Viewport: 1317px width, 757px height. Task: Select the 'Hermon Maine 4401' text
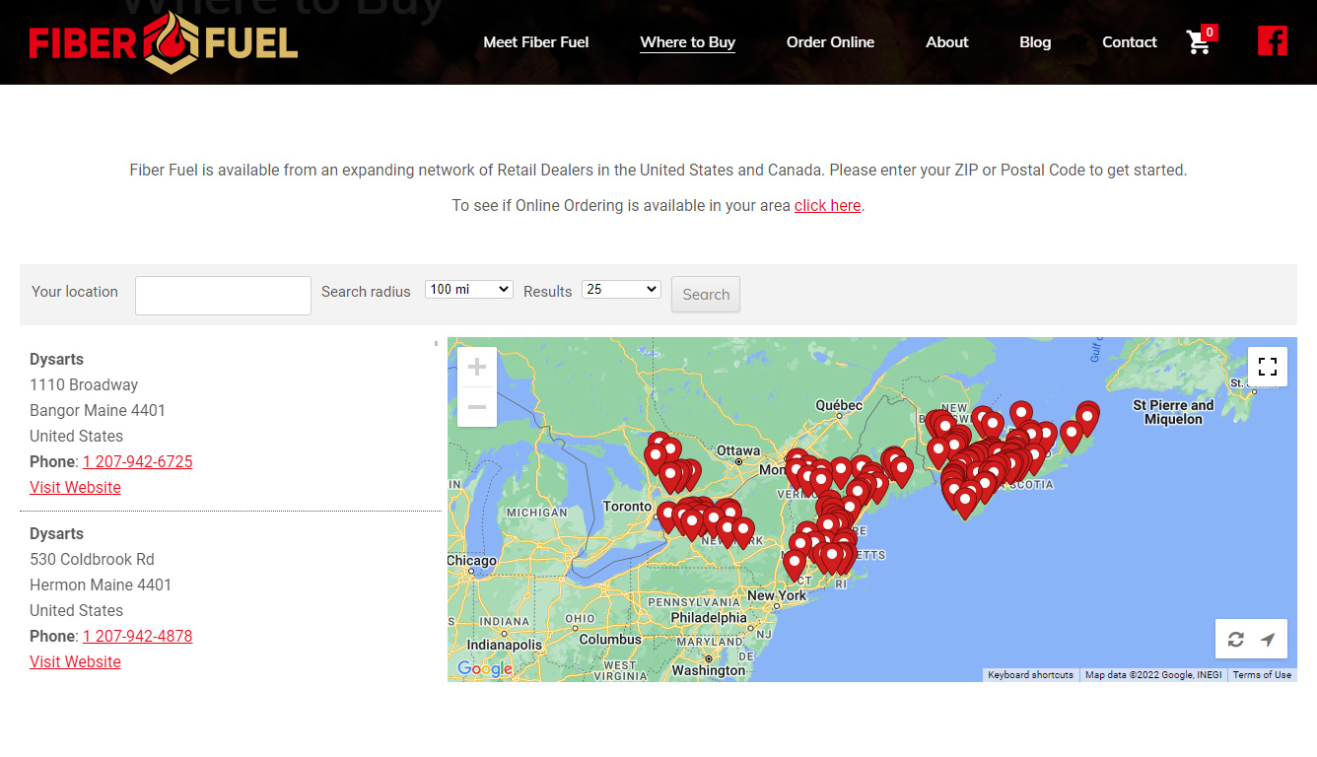click(101, 585)
